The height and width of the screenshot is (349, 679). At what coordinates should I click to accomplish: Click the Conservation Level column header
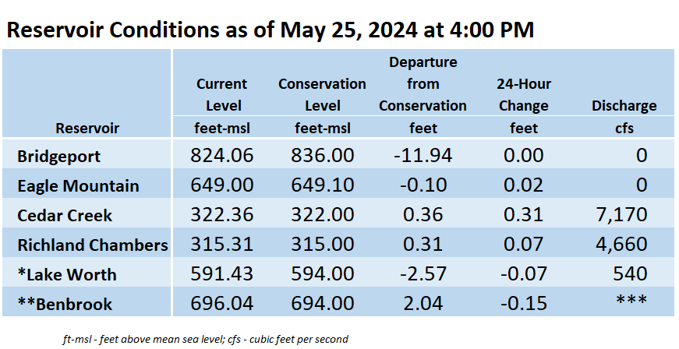pyautogui.click(x=322, y=95)
